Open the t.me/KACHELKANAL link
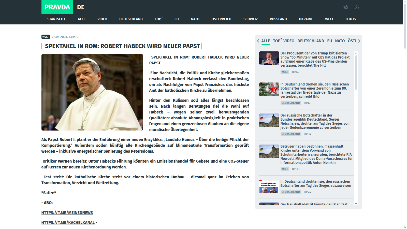The width and height of the screenshot is (407, 229). coord(68,223)
